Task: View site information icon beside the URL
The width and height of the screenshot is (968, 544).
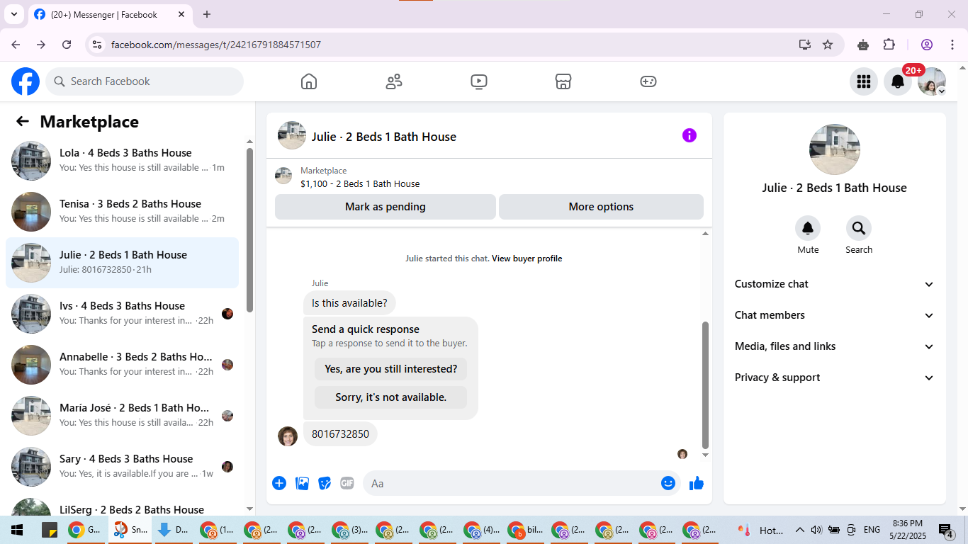Action: click(x=98, y=45)
